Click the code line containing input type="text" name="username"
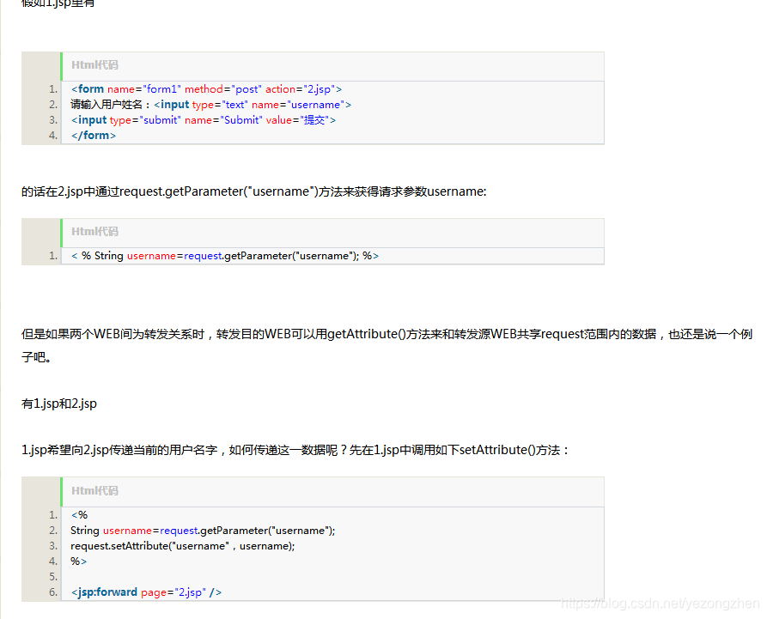The image size is (767, 619). [x=210, y=105]
